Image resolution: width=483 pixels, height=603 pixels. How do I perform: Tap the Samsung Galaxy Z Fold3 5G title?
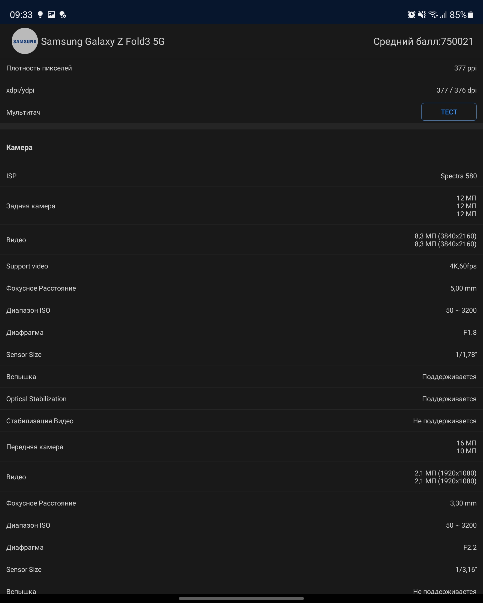(x=103, y=42)
